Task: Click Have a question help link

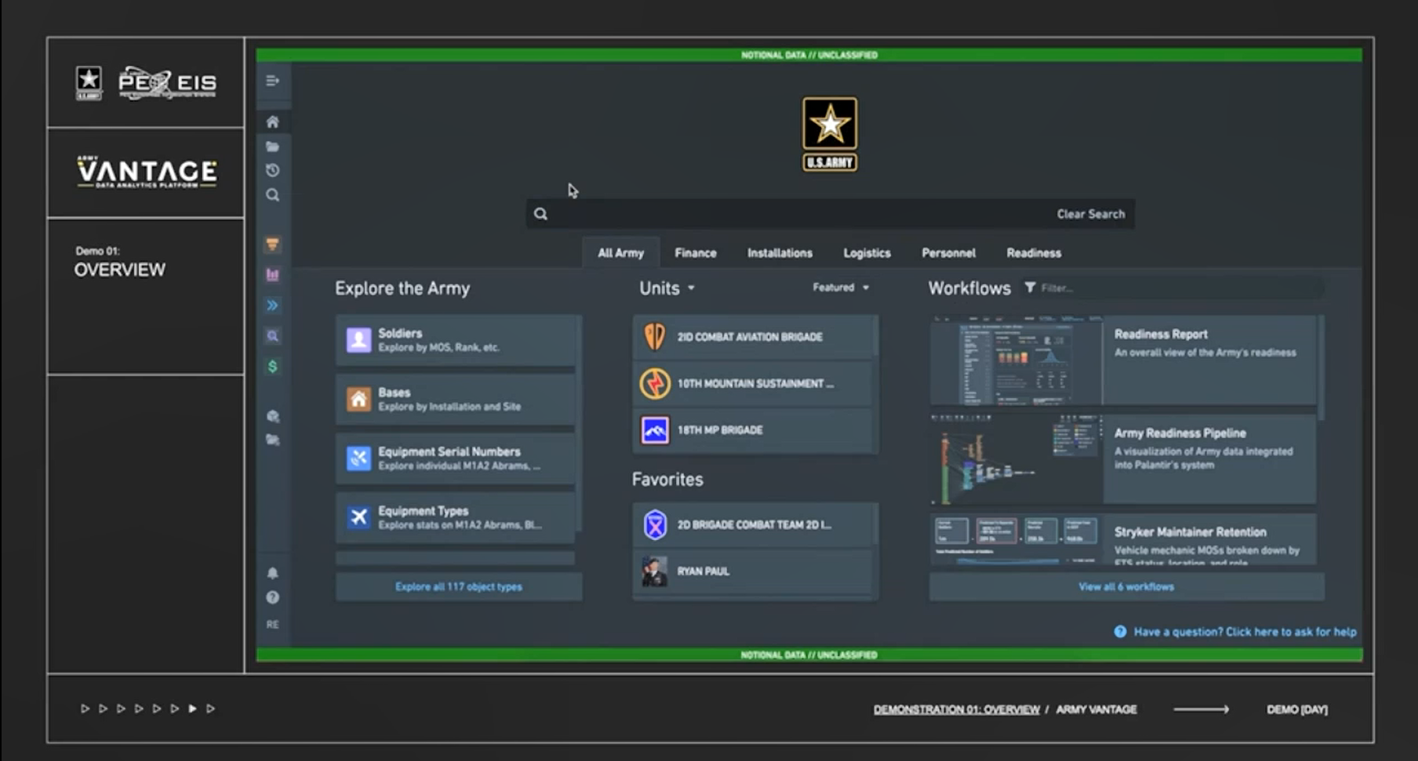Action: [1245, 632]
